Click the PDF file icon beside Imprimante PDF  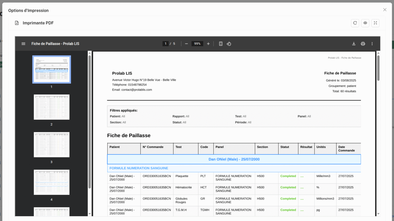17,23
